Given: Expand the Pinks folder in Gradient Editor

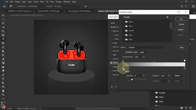Looking at the screenshot, I should tap(124, 35).
